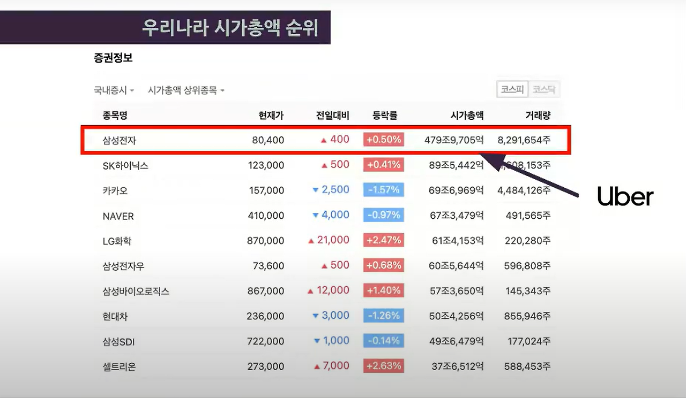Click market cap 50조4,256억
Viewport: 686px width, 398px height.
[457, 316]
